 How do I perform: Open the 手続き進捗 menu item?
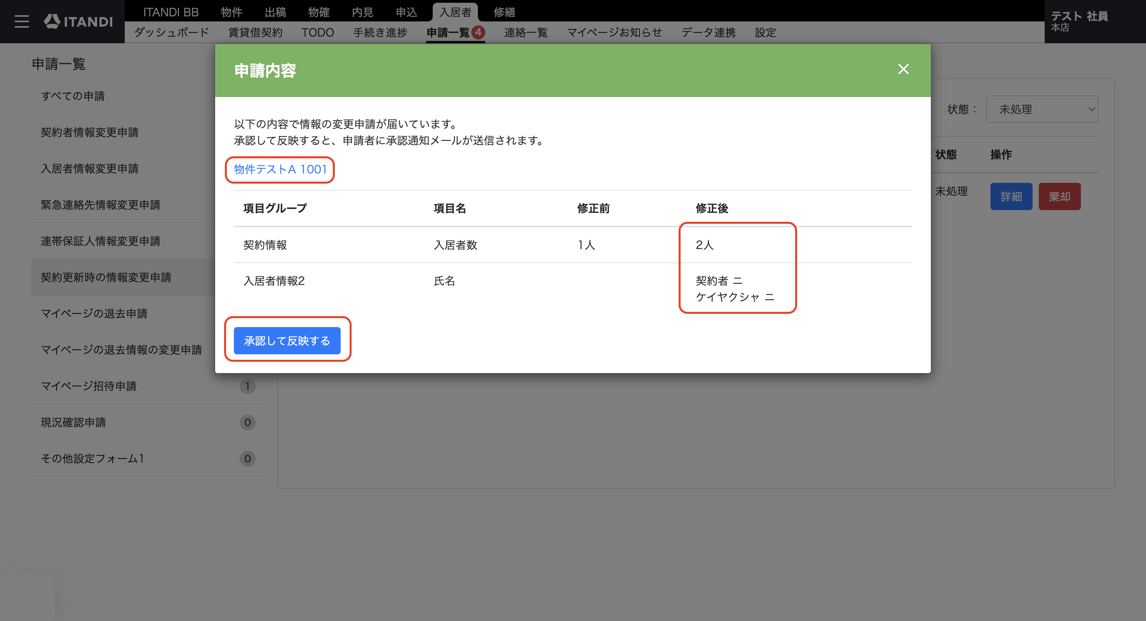pos(380,32)
